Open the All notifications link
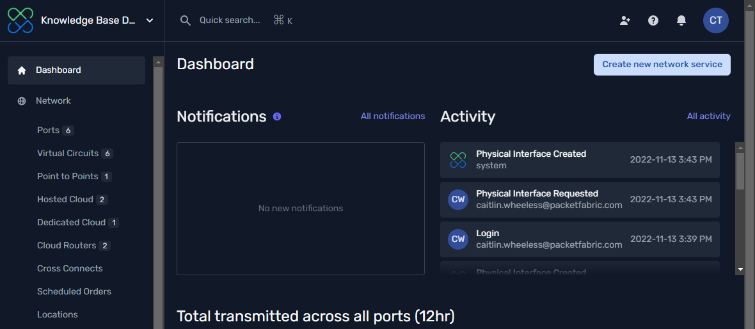This screenshot has height=329, width=755. (x=393, y=116)
